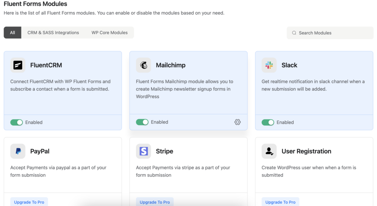Image resolution: width=377 pixels, height=206 pixels.
Task: Click the Mailchimp monkey logo icon
Action: click(x=144, y=65)
